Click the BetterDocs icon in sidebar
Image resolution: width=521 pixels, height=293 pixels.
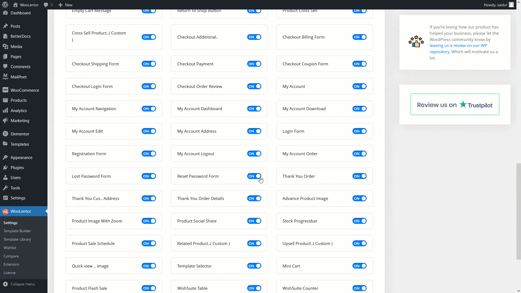coord(5,36)
